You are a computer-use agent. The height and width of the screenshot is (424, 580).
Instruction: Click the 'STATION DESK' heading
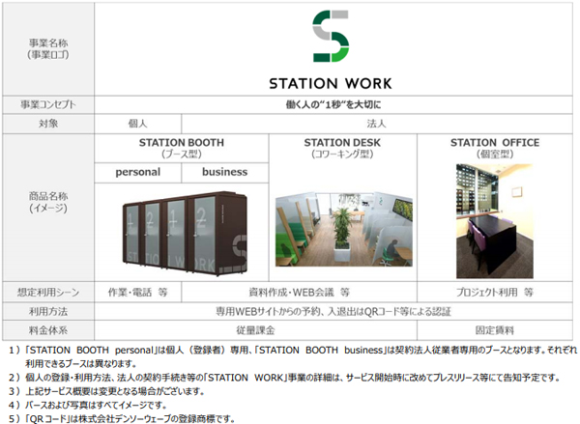tap(342, 143)
